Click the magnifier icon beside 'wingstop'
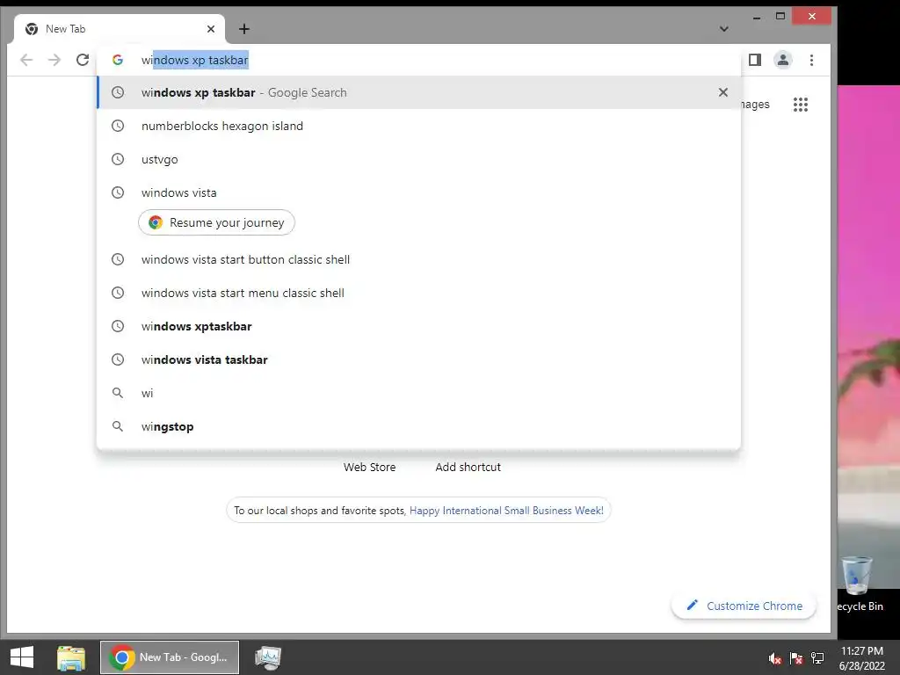The height and width of the screenshot is (675, 900). 118,426
